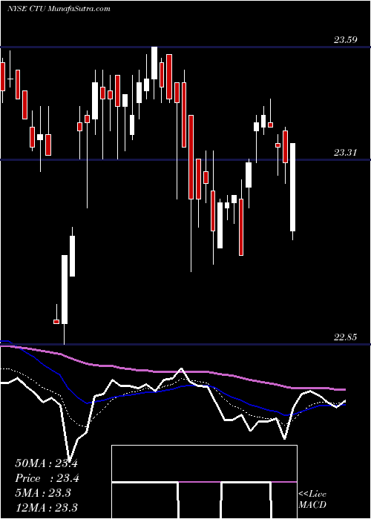The width and height of the screenshot is (371, 519).
Task: Click the <<Live MACD label
Action: (312, 499)
